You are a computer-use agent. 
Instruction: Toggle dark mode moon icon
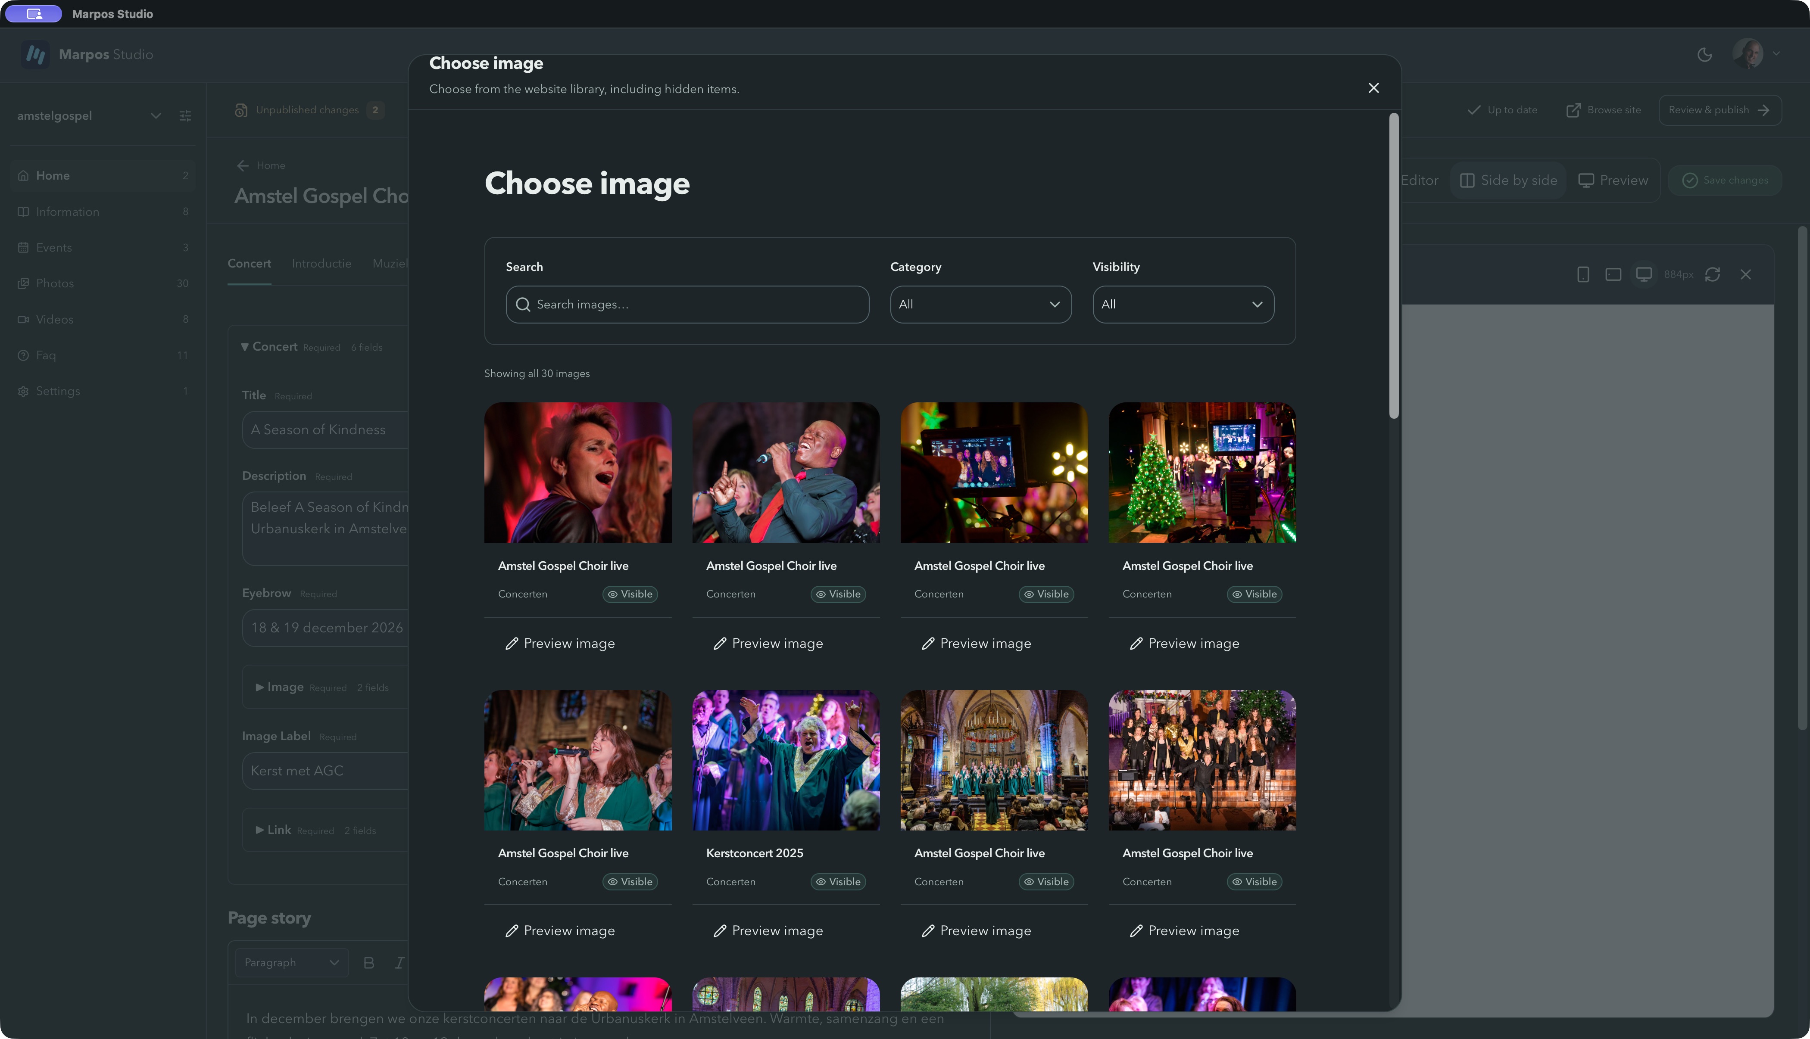pyautogui.click(x=1704, y=55)
